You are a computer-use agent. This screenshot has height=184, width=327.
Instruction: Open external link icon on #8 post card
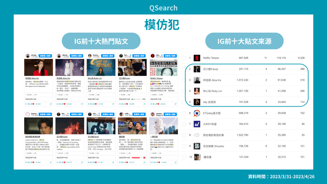pos(113,162)
